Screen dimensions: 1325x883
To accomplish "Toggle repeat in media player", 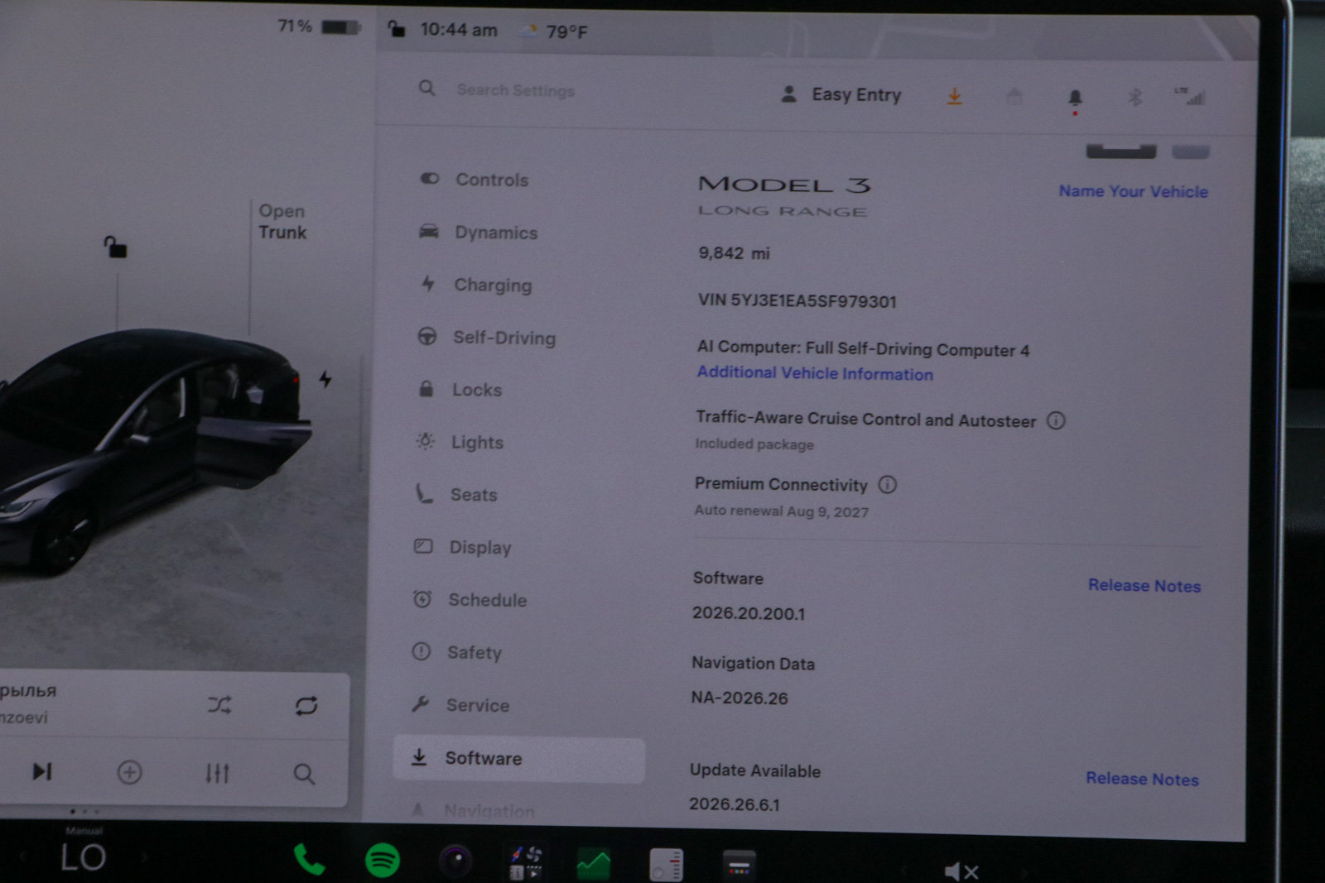I will point(306,706).
